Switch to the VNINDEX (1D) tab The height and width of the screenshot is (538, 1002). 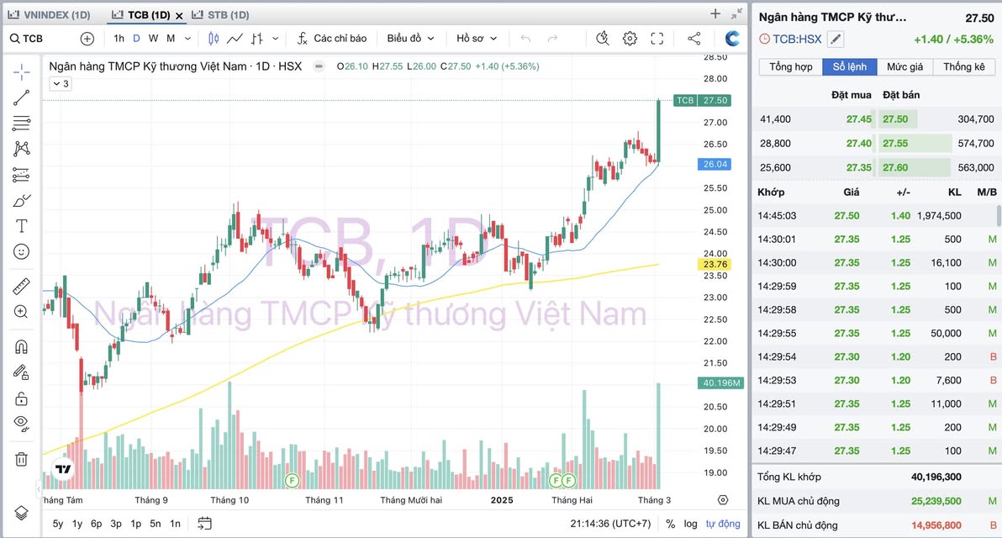pos(50,14)
